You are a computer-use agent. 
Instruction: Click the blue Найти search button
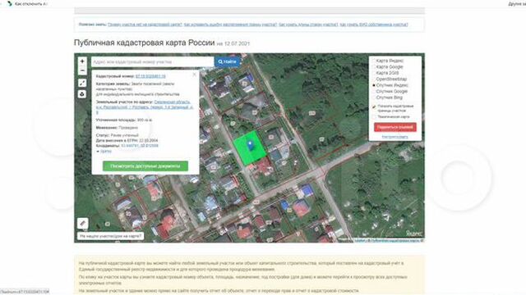tap(227, 62)
